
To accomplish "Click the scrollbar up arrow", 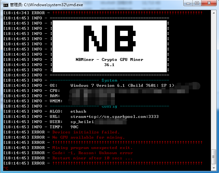I will 213,13.
